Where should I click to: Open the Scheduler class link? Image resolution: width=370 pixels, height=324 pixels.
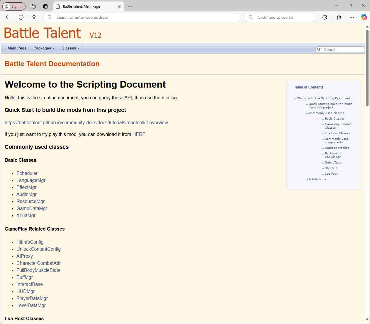click(27, 173)
